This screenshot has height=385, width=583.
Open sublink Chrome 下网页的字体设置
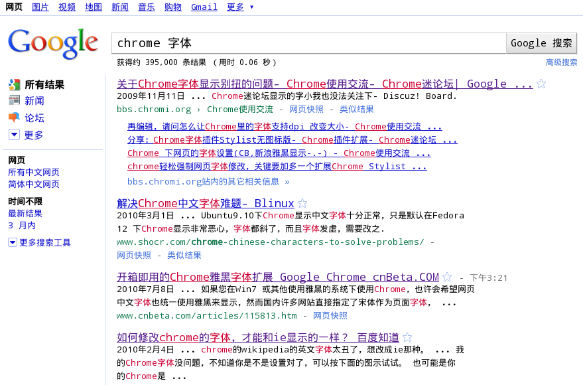(x=279, y=153)
